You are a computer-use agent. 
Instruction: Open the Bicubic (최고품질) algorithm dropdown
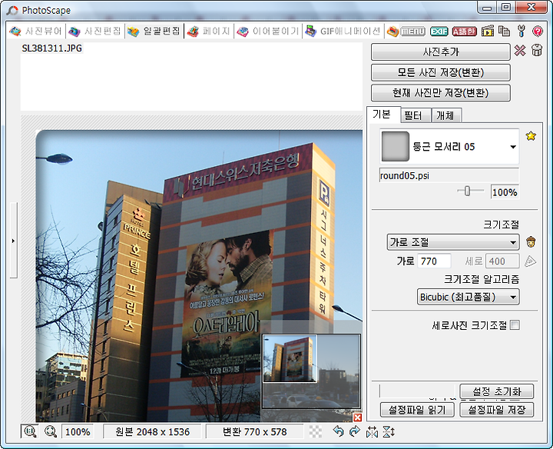click(468, 297)
